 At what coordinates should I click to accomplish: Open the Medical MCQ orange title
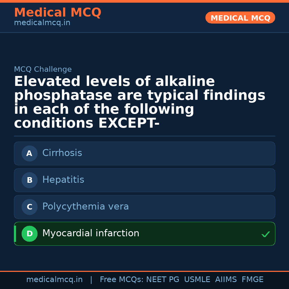(58, 12)
